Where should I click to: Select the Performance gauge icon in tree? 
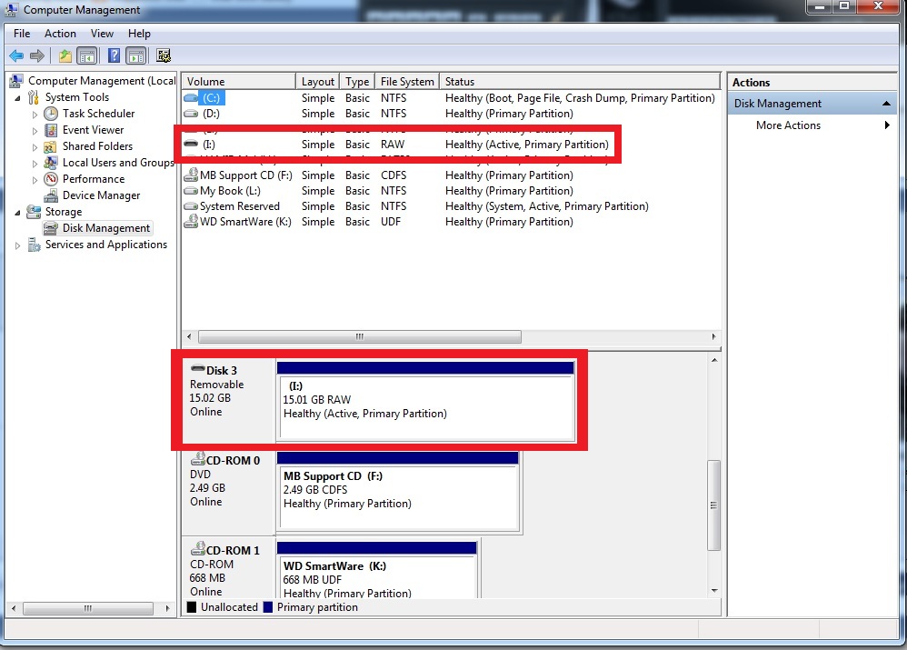tap(52, 179)
